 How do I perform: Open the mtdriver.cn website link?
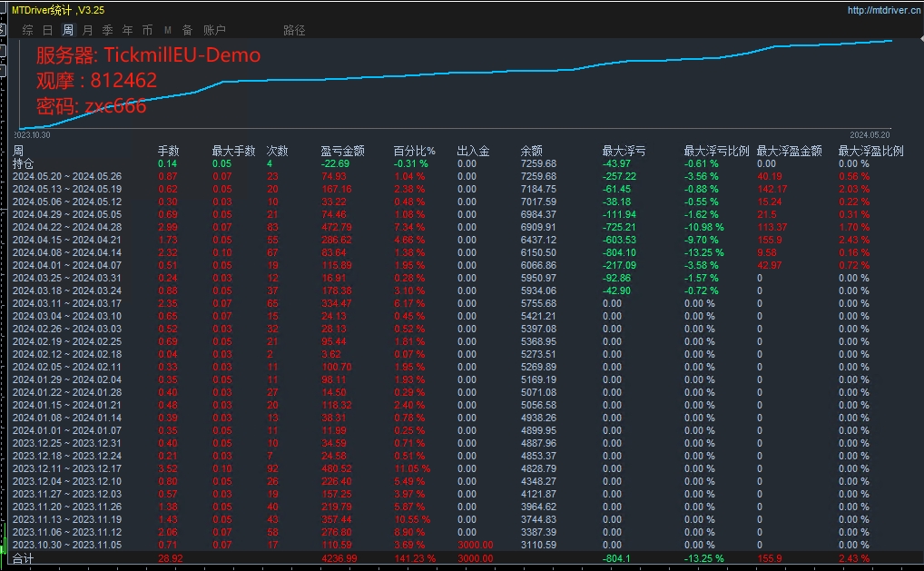[x=881, y=10]
